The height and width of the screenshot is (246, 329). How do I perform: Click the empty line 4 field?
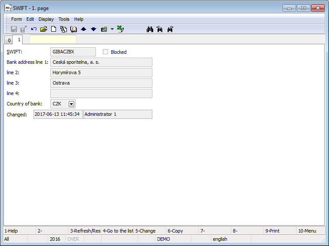(x=101, y=93)
